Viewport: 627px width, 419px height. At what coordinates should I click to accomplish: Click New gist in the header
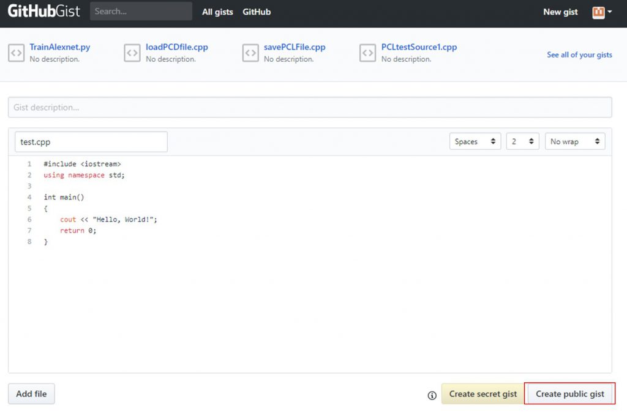click(560, 12)
